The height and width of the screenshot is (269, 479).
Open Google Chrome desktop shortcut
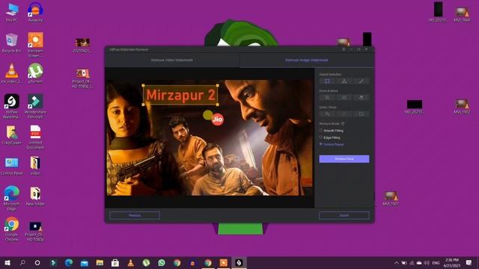pos(12,229)
